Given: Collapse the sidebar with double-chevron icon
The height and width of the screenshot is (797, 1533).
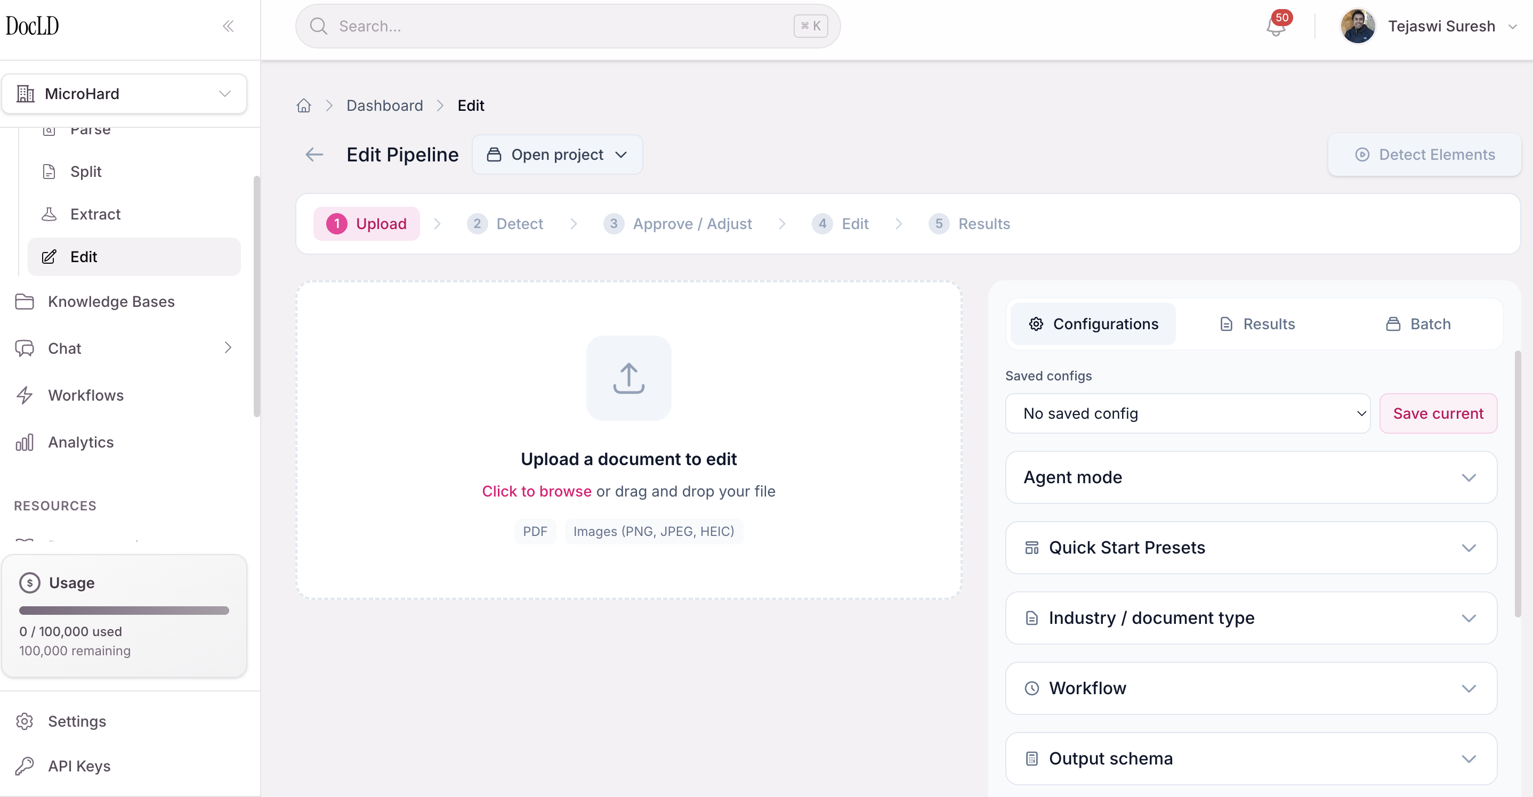Looking at the screenshot, I should [228, 26].
